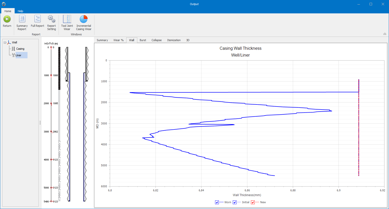Viewport: 389px width, 209px height.
Task: Switch to the Burst tab
Action: click(x=143, y=40)
